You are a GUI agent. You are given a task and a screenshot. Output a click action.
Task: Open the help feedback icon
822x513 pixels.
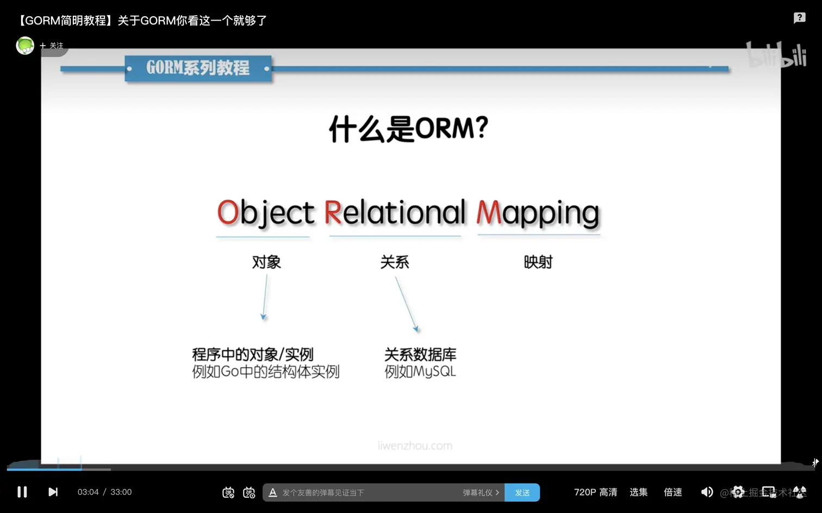(799, 18)
